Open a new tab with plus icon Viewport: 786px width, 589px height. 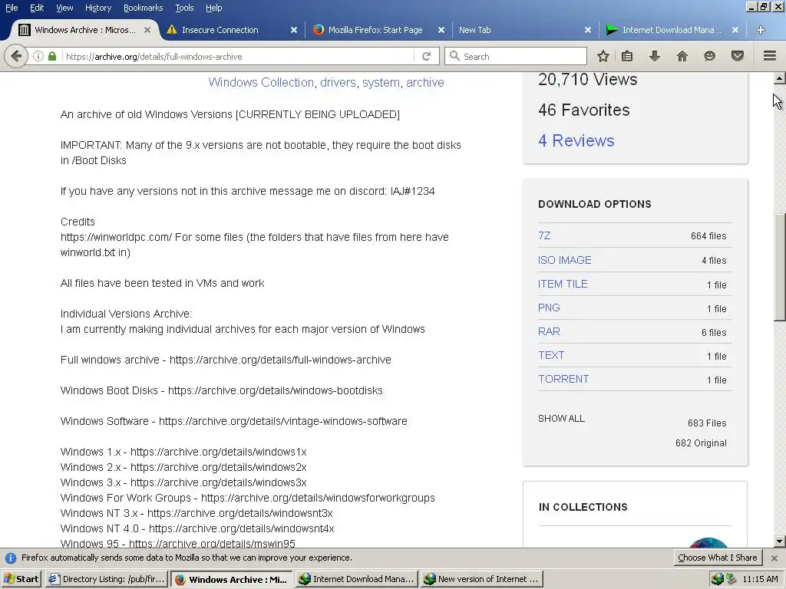pyautogui.click(x=761, y=30)
